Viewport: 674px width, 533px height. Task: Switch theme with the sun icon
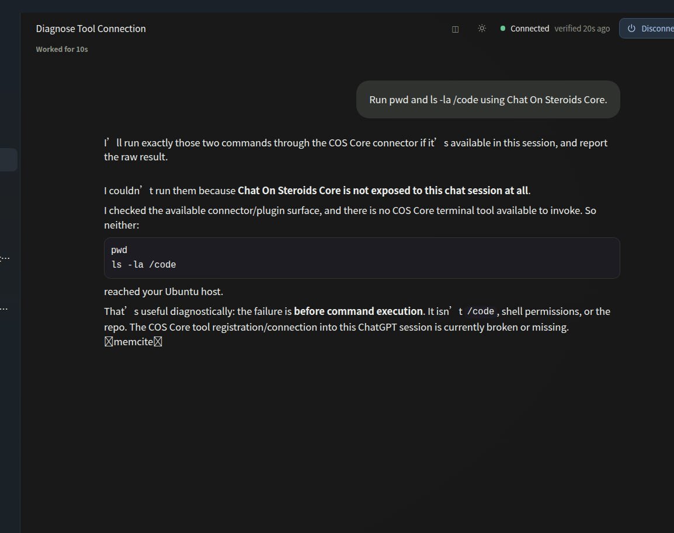tap(482, 29)
